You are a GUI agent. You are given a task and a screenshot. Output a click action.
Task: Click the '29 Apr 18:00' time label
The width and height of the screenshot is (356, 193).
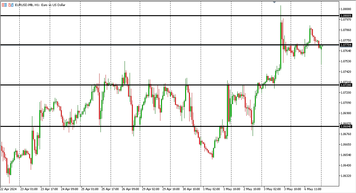(x=171, y=189)
